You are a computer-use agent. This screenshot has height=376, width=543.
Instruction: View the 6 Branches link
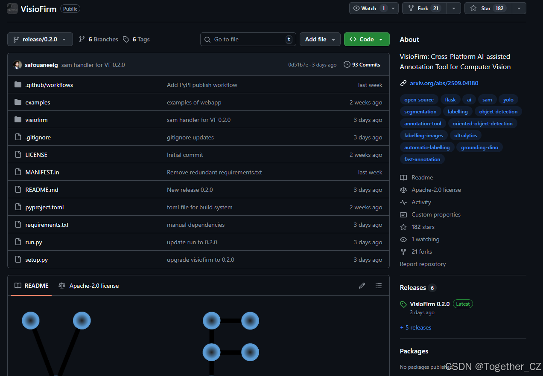(x=99, y=39)
